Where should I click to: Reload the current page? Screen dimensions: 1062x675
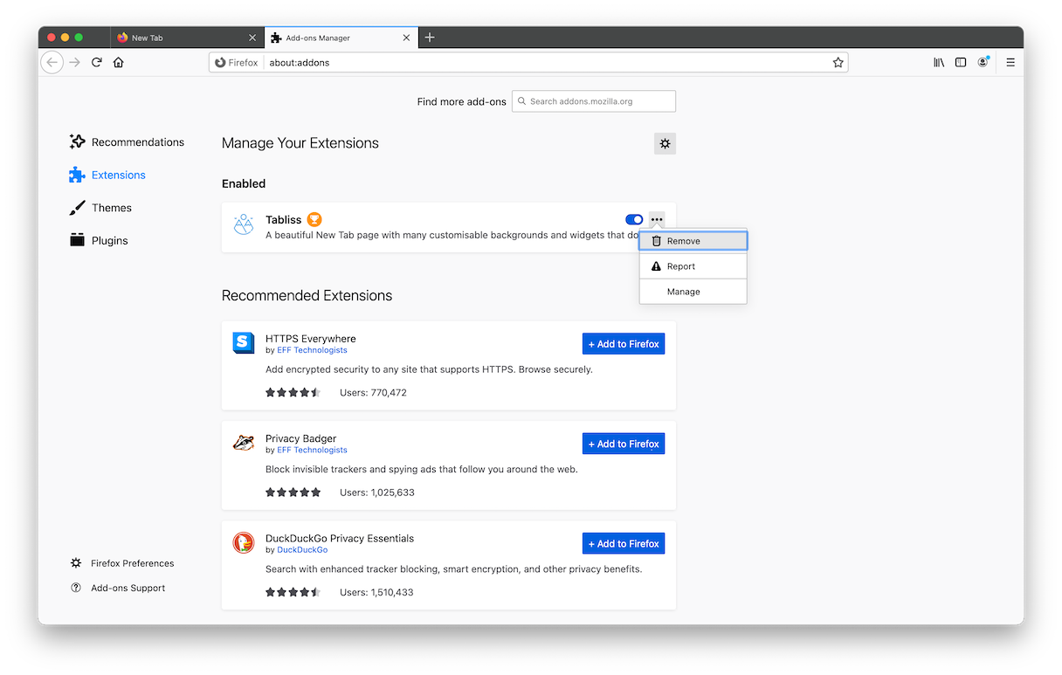tap(97, 63)
